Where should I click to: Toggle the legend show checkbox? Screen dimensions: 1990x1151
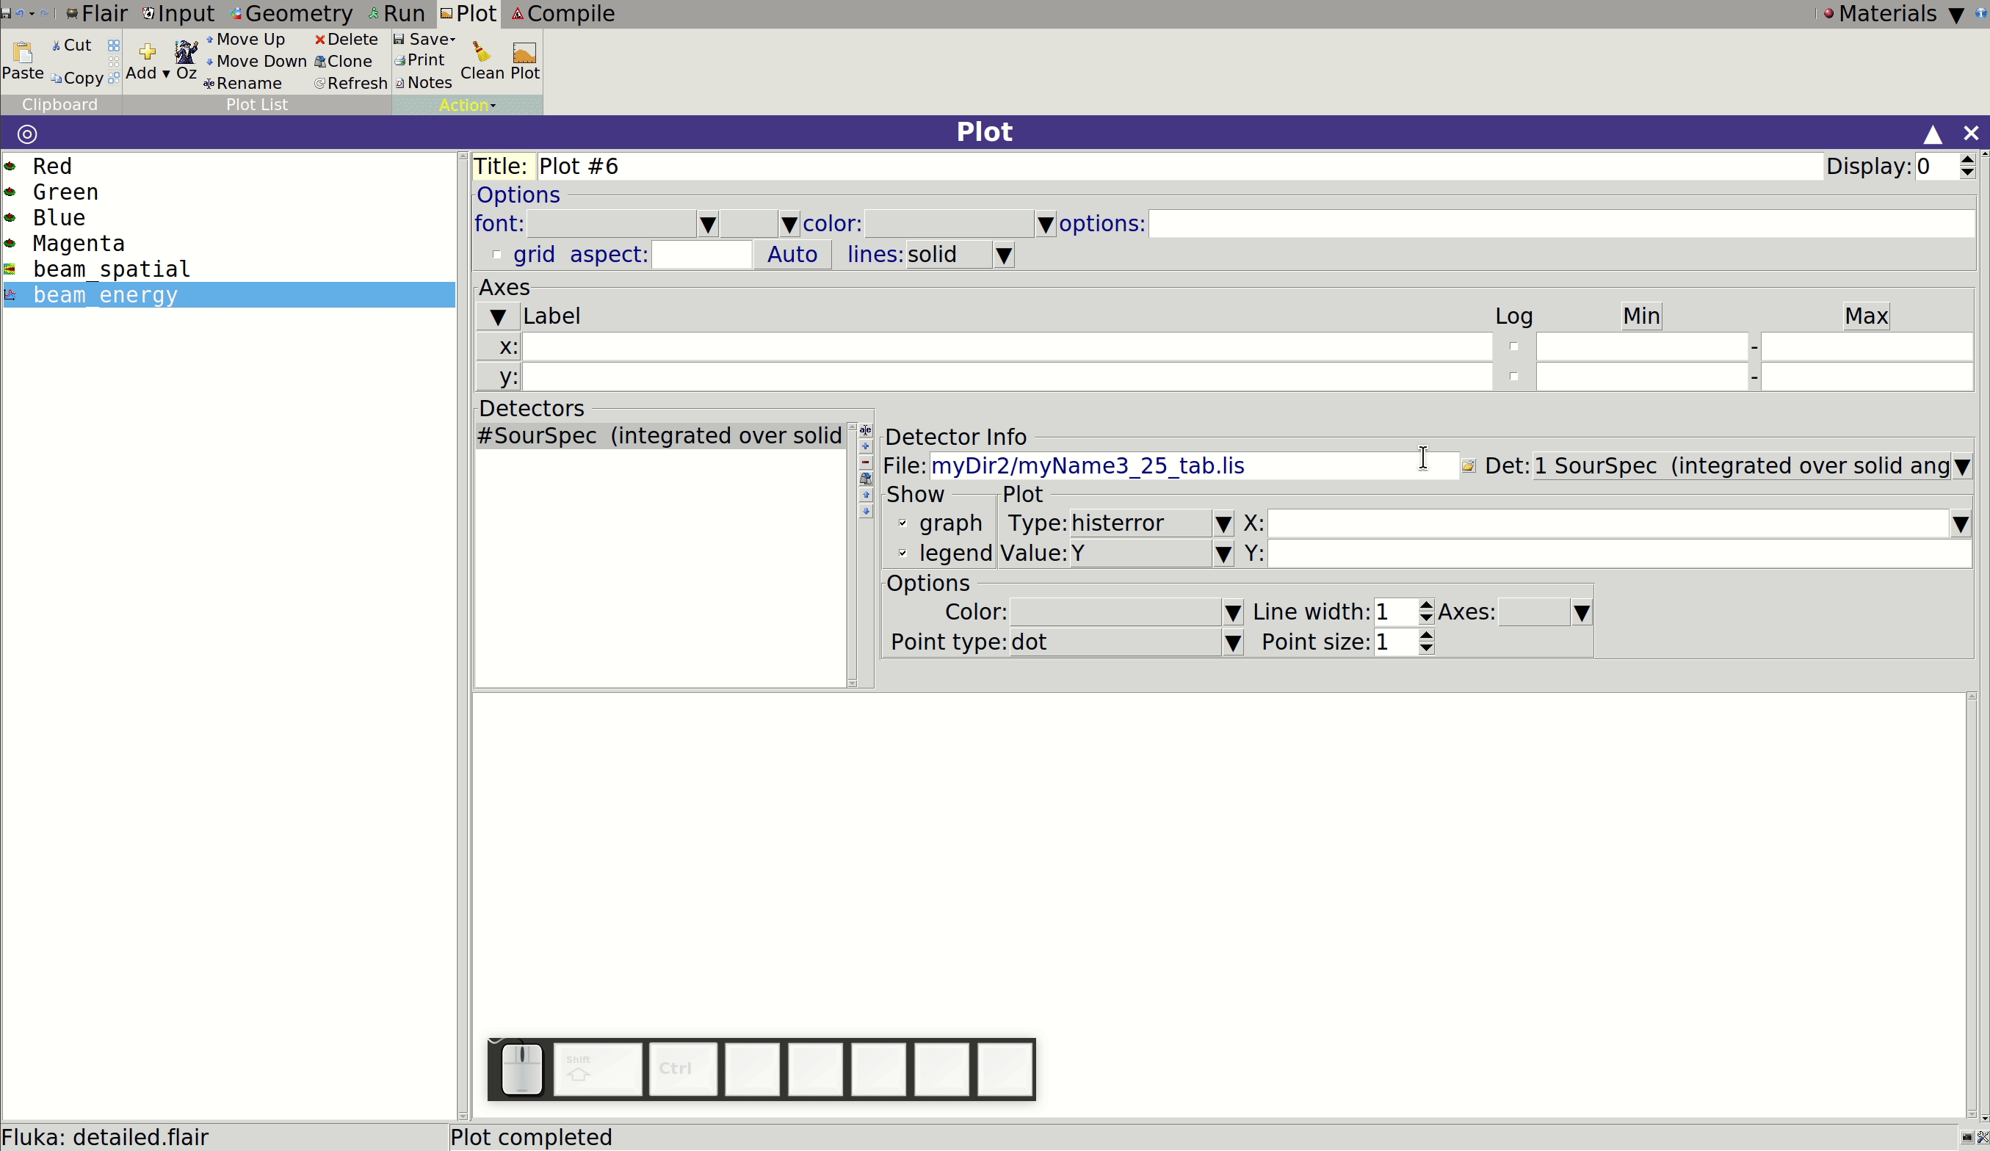pyautogui.click(x=902, y=553)
